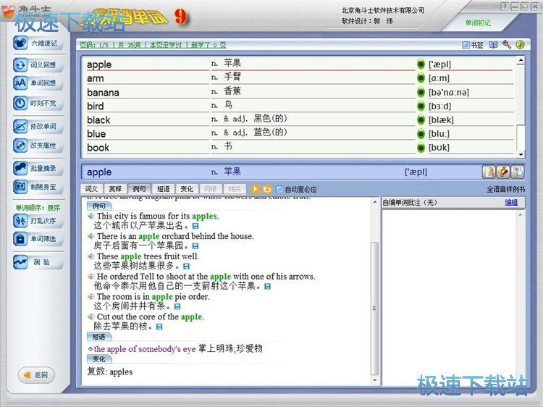Image resolution: width=543 pixels, height=407 pixels.
Task: Select the word 'bird' in list
Action: tap(96, 106)
